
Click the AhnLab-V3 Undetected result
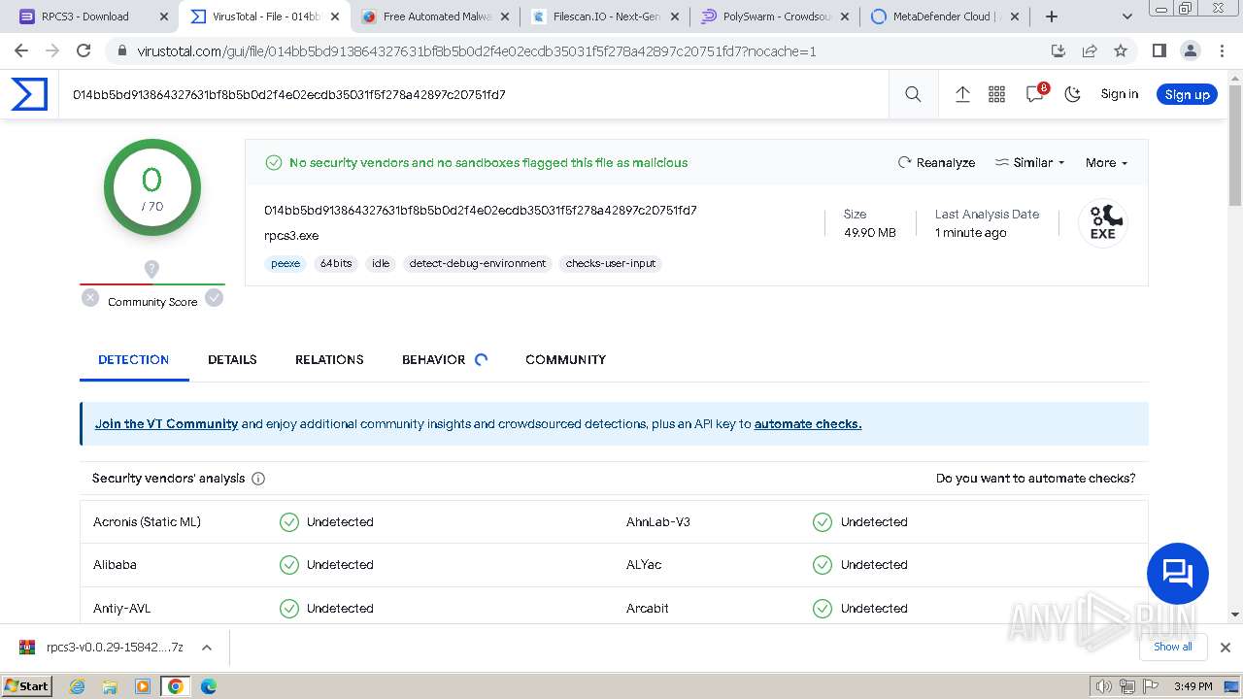pos(874,521)
